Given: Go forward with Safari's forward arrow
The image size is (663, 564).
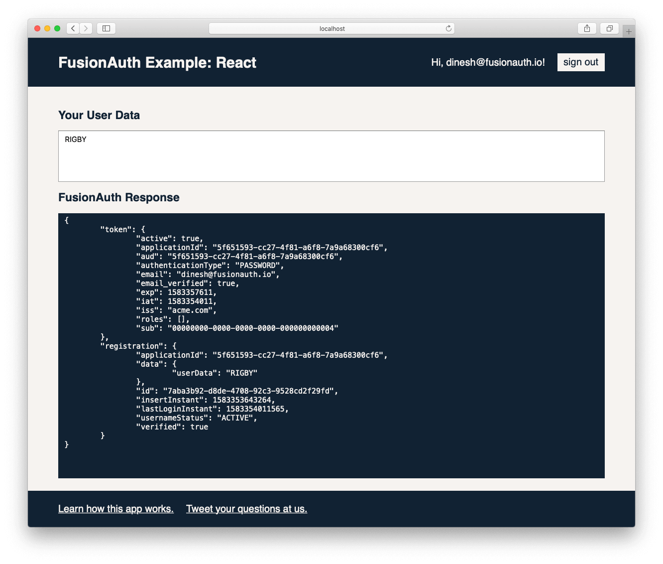Looking at the screenshot, I should [x=86, y=28].
